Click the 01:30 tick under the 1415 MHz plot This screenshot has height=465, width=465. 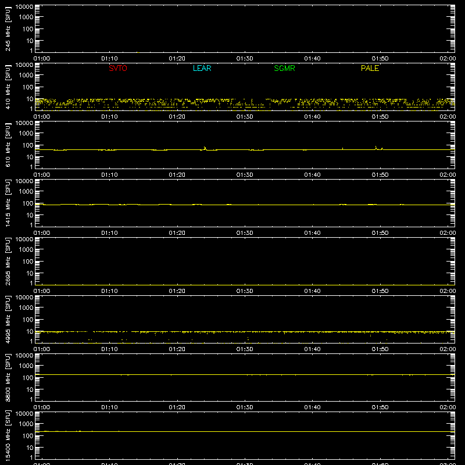pyautogui.click(x=245, y=233)
